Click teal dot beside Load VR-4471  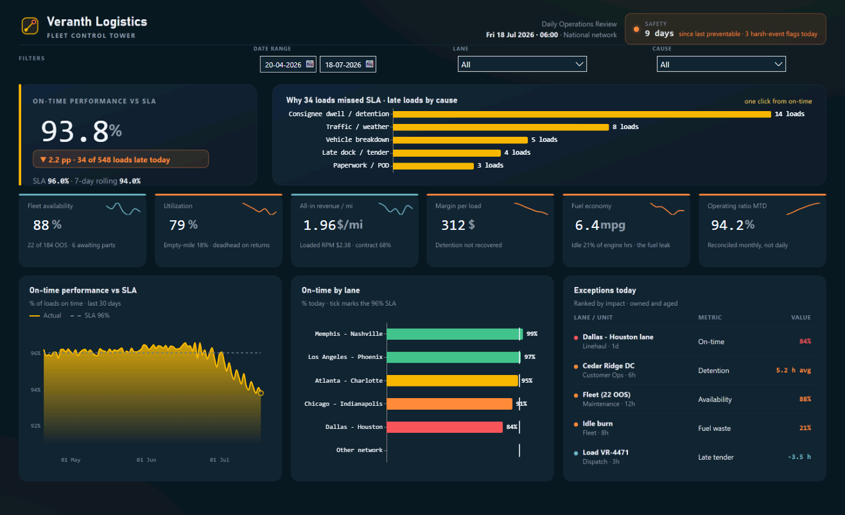pyautogui.click(x=577, y=453)
